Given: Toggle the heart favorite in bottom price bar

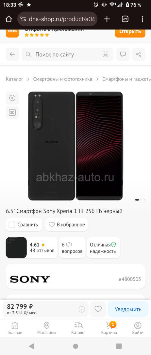Looking at the screenshot, I should 98,309.
